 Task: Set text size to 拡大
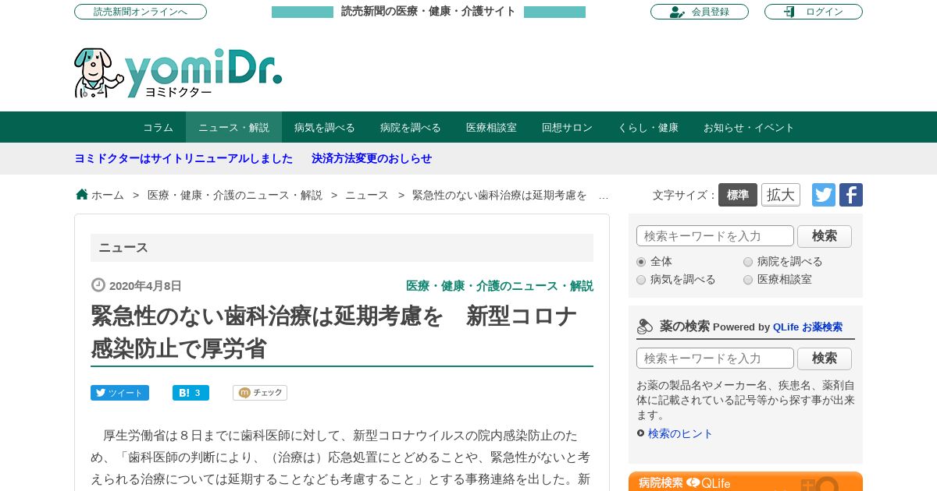tap(781, 195)
